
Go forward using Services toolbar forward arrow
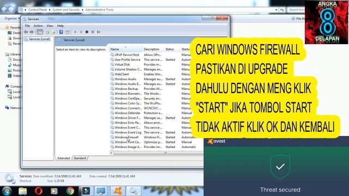click(32, 32)
